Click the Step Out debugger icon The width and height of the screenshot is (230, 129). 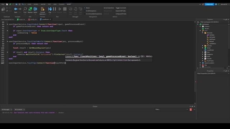[80, 9]
